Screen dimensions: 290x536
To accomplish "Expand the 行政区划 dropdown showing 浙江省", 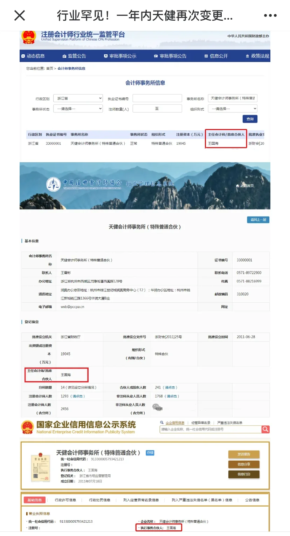I will [x=79, y=98].
